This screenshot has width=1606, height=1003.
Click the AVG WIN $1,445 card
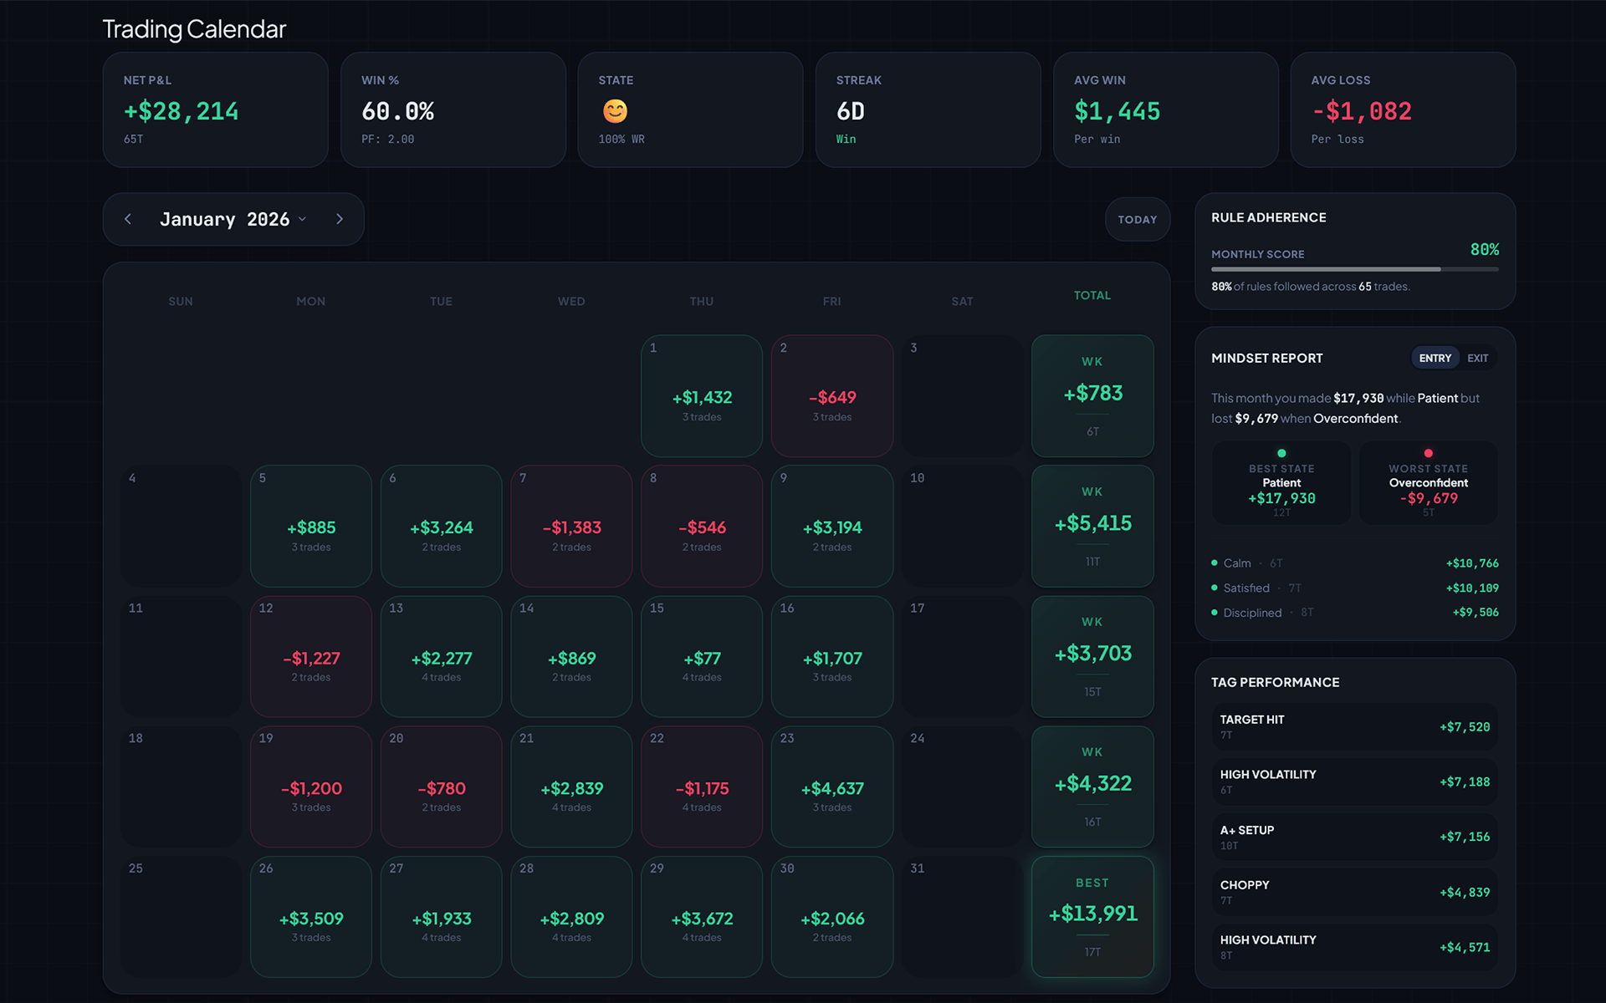(1166, 109)
